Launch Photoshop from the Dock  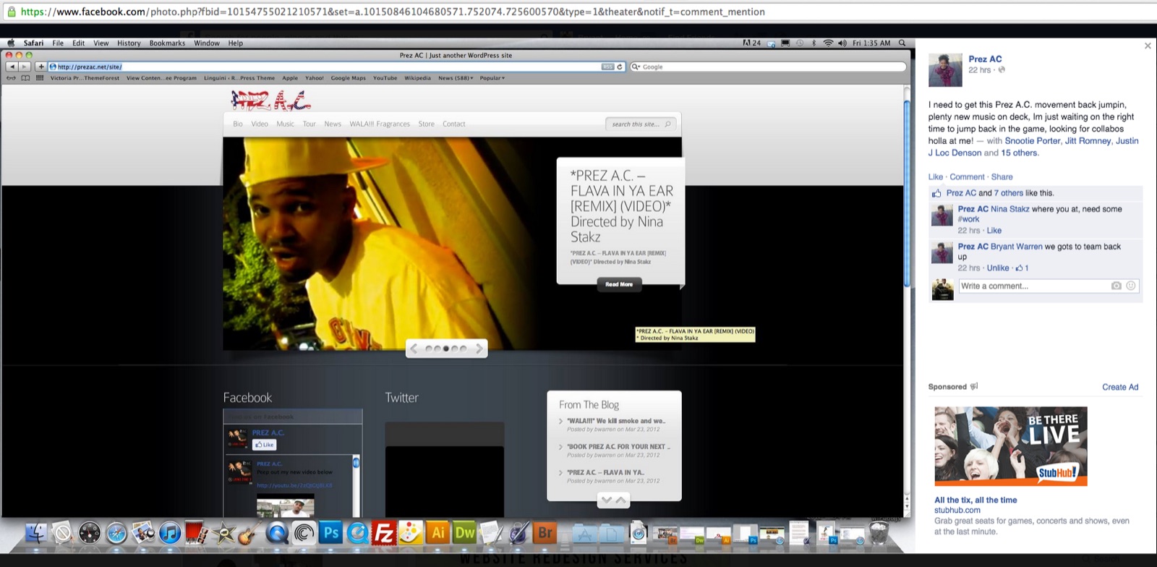tap(331, 533)
